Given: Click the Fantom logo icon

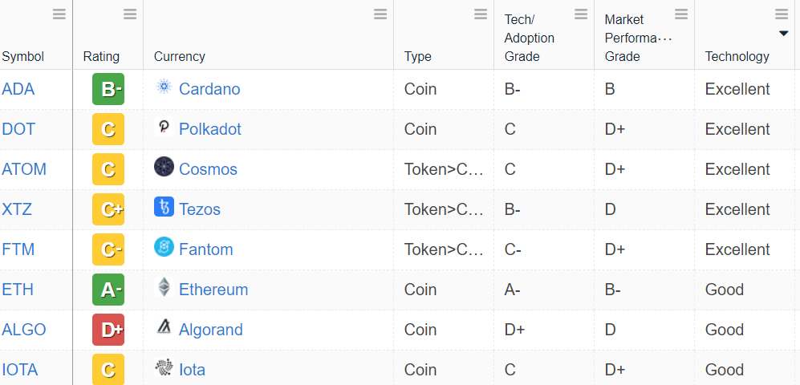Looking at the screenshot, I should [x=164, y=248].
